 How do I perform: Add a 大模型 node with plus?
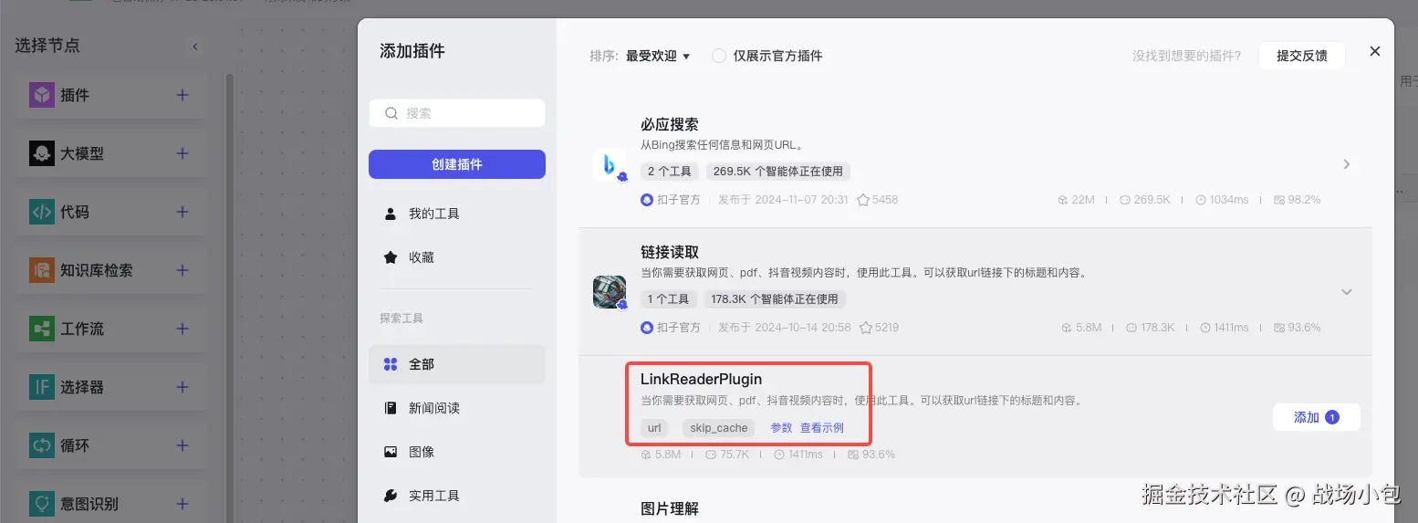click(x=182, y=153)
